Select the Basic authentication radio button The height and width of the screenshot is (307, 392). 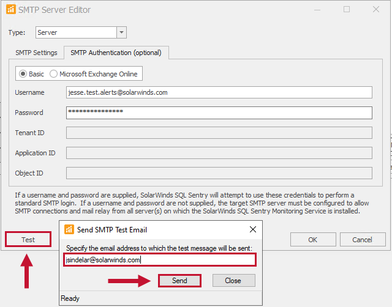[23, 74]
